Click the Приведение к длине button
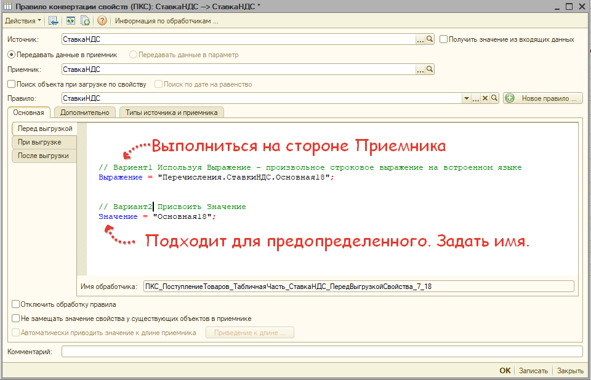Viewport: 591px width, 380px height. click(249, 333)
